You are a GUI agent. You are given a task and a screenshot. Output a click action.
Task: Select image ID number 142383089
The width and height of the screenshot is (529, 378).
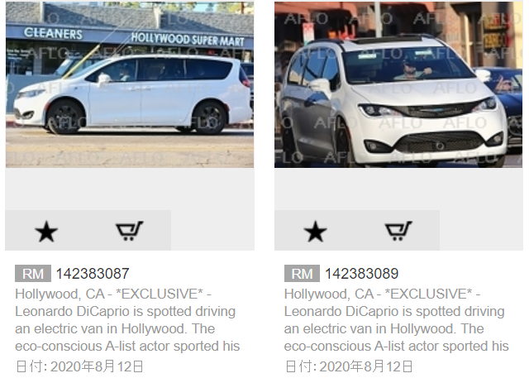362,274
